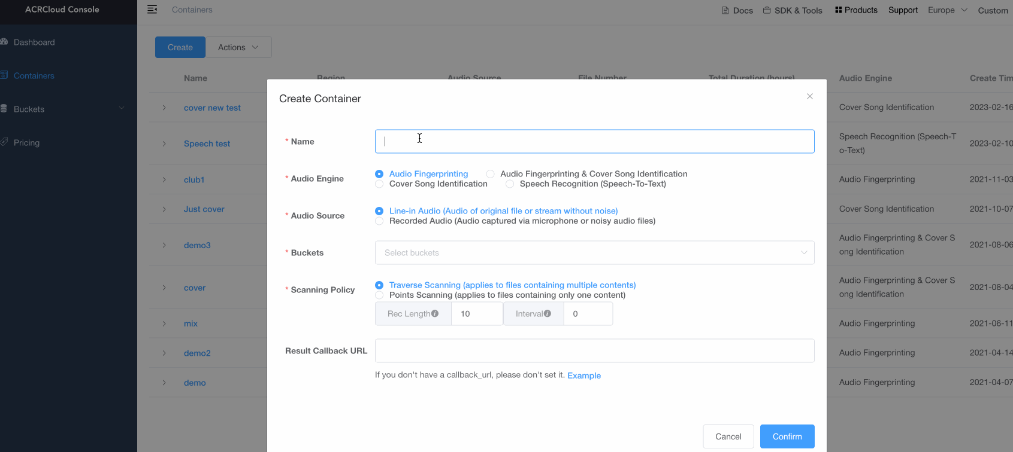
Task: Close the Create Container dialog
Action: [x=810, y=96]
